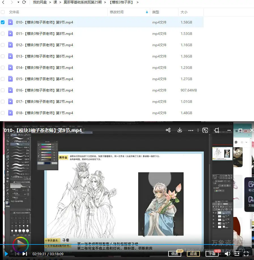Screen dimensions: 254x260
Task: Enter fullscreen video mode
Action: [x=246, y=253]
